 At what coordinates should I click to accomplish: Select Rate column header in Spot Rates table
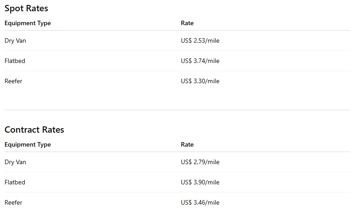tap(187, 23)
